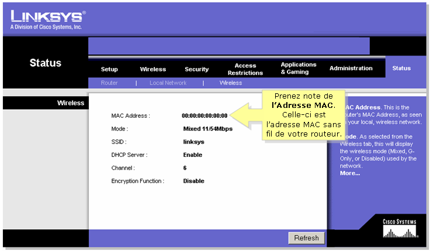Open the Setup tab
Image resolution: width=430 pixels, height=252 pixels.
109,69
